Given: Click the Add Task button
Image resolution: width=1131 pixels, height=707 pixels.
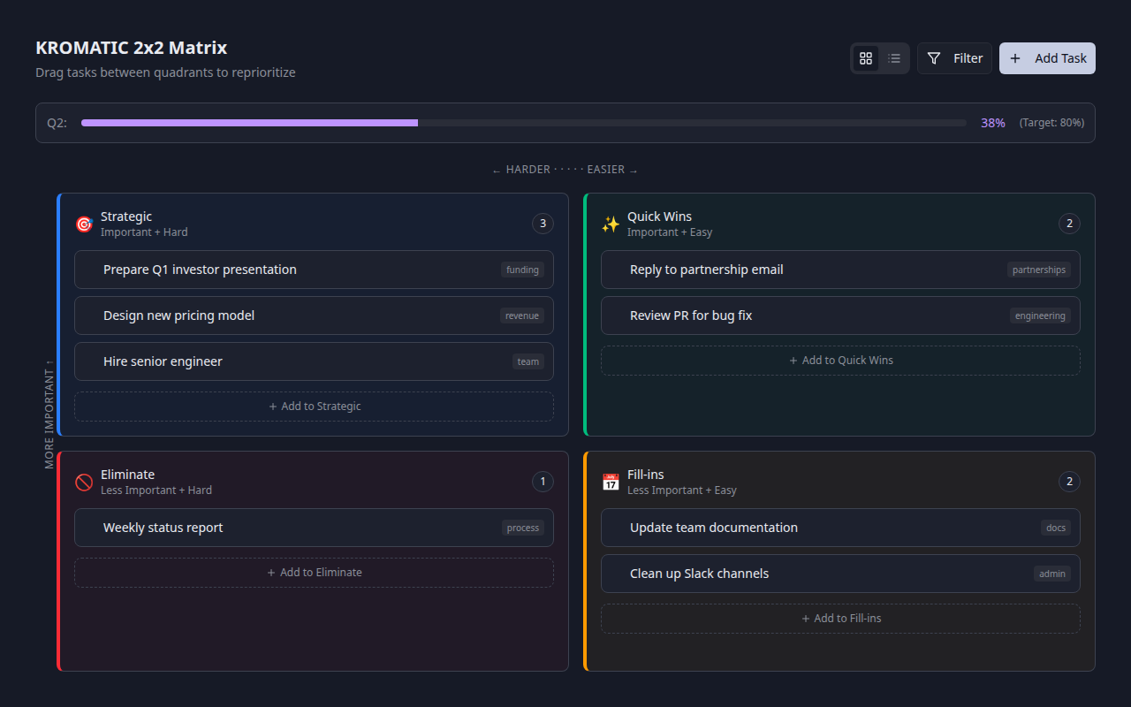Looking at the screenshot, I should pos(1047,58).
